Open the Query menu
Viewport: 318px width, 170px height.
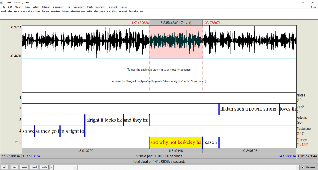tap(18, 7)
